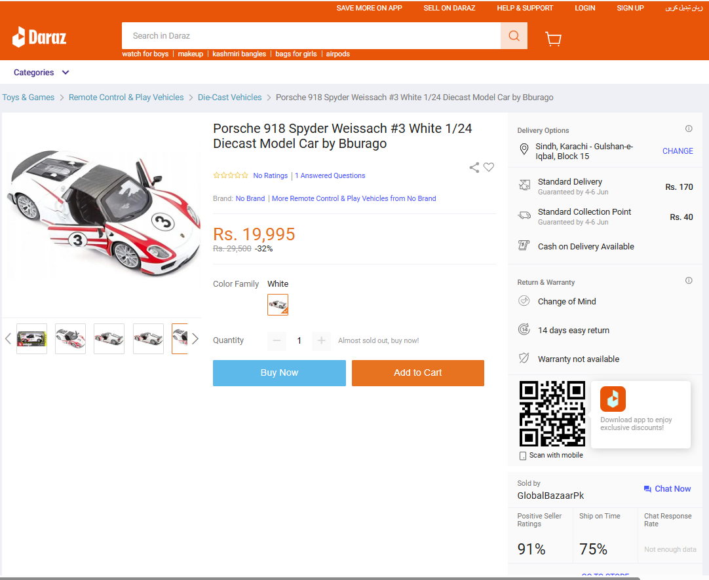Open More Remote Control & Play Vehicles link
The height and width of the screenshot is (580, 709).
click(354, 198)
